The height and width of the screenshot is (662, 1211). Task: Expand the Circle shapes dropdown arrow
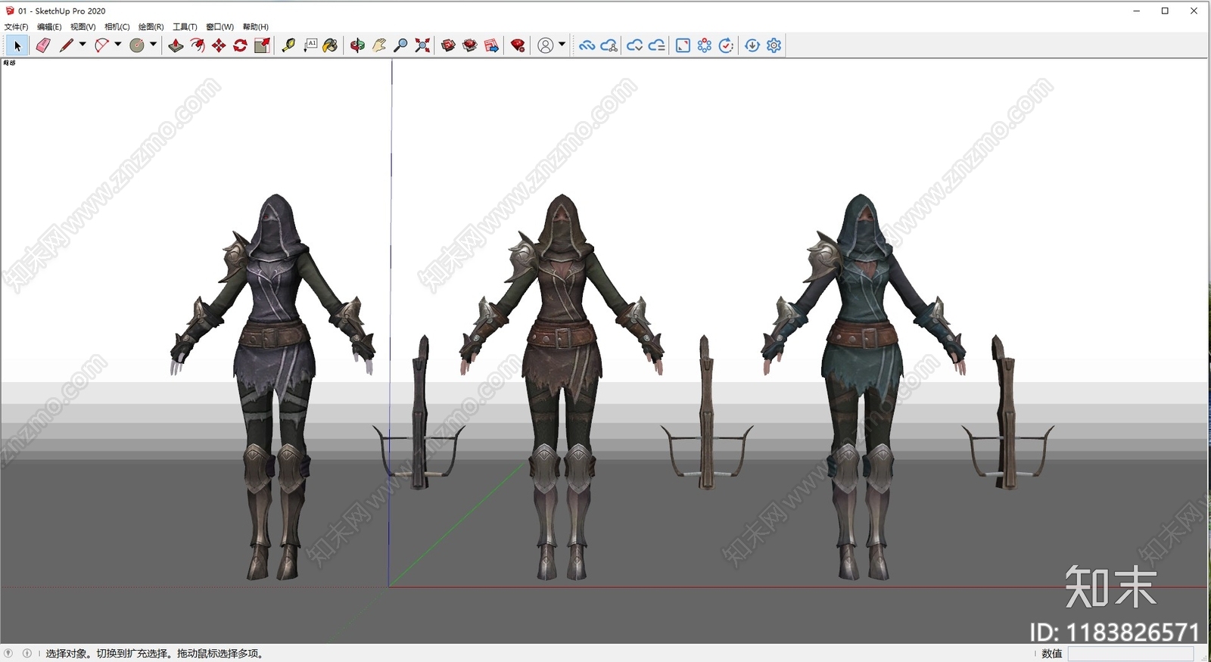[153, 45]
